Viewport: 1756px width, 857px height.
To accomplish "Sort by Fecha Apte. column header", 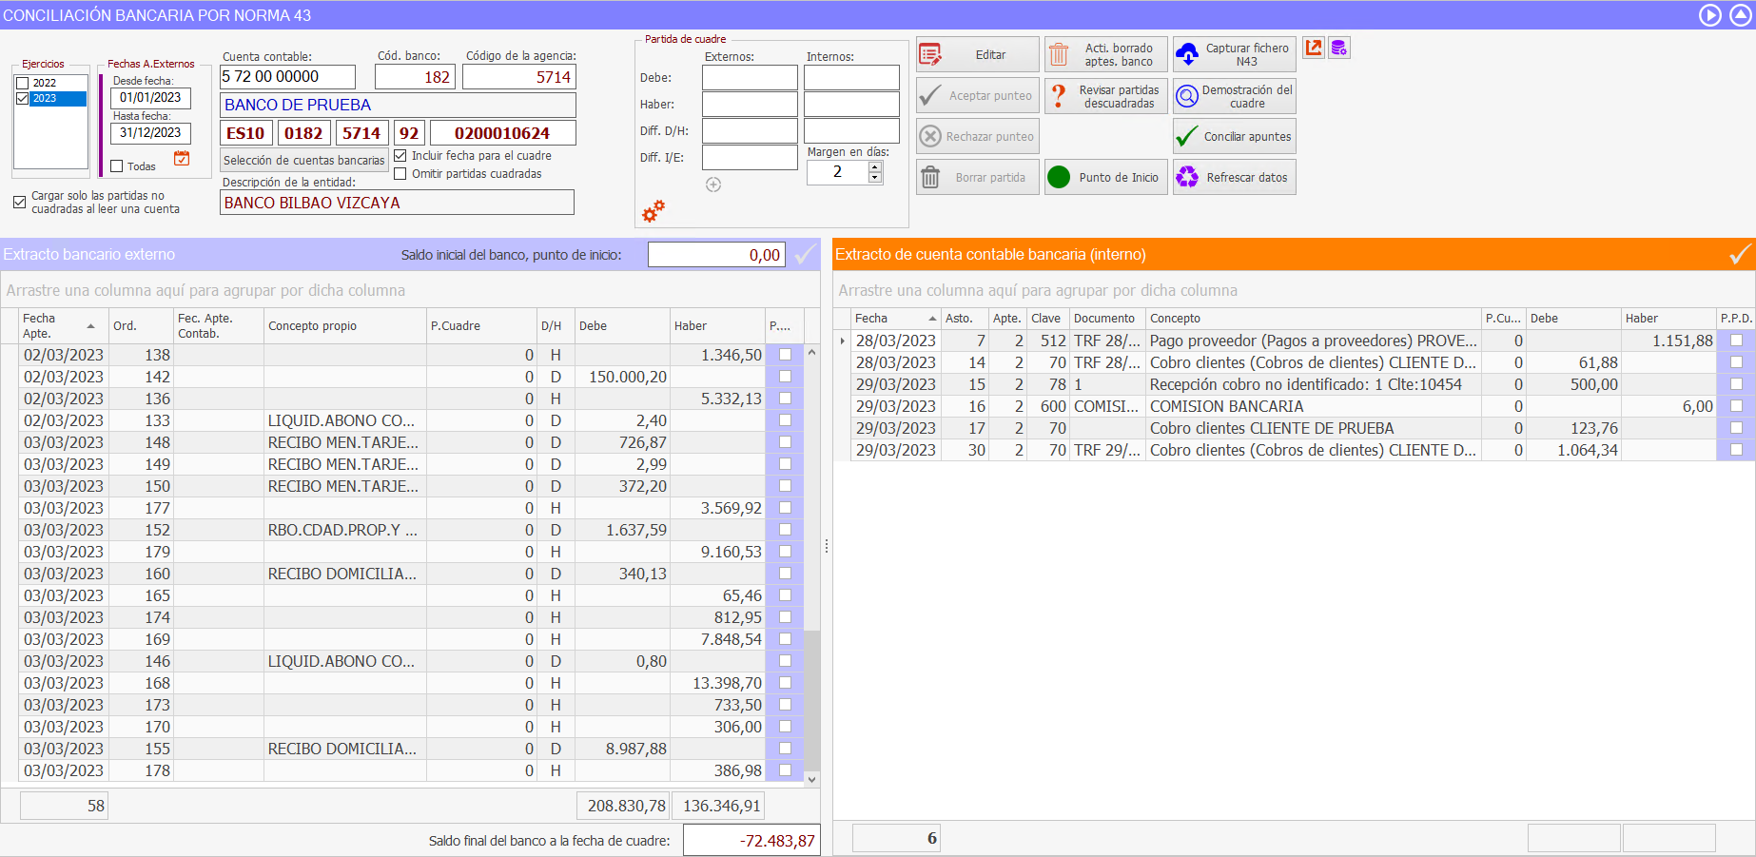I will [57, 325].
